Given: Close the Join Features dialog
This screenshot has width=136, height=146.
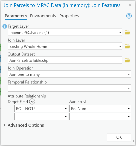Looking at the screenshot, I should pos(130,5).
